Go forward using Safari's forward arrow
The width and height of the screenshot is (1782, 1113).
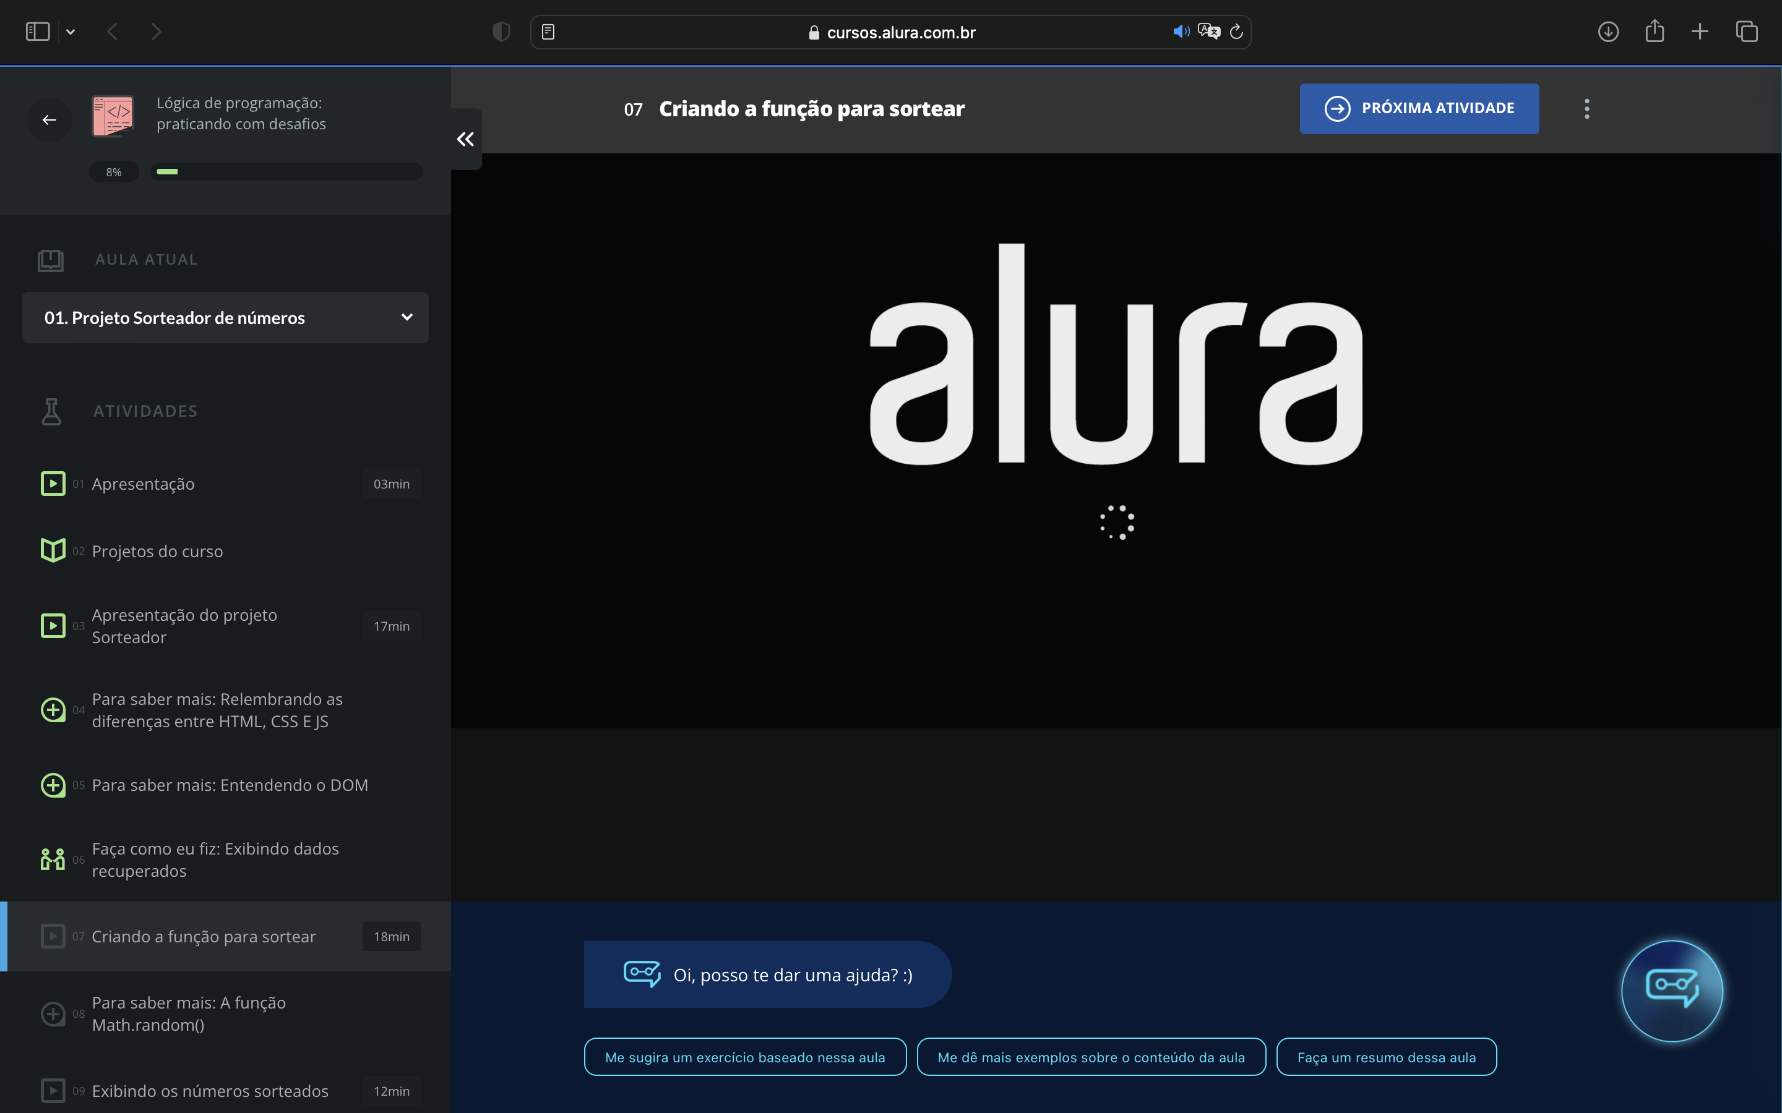pos(156,32)
